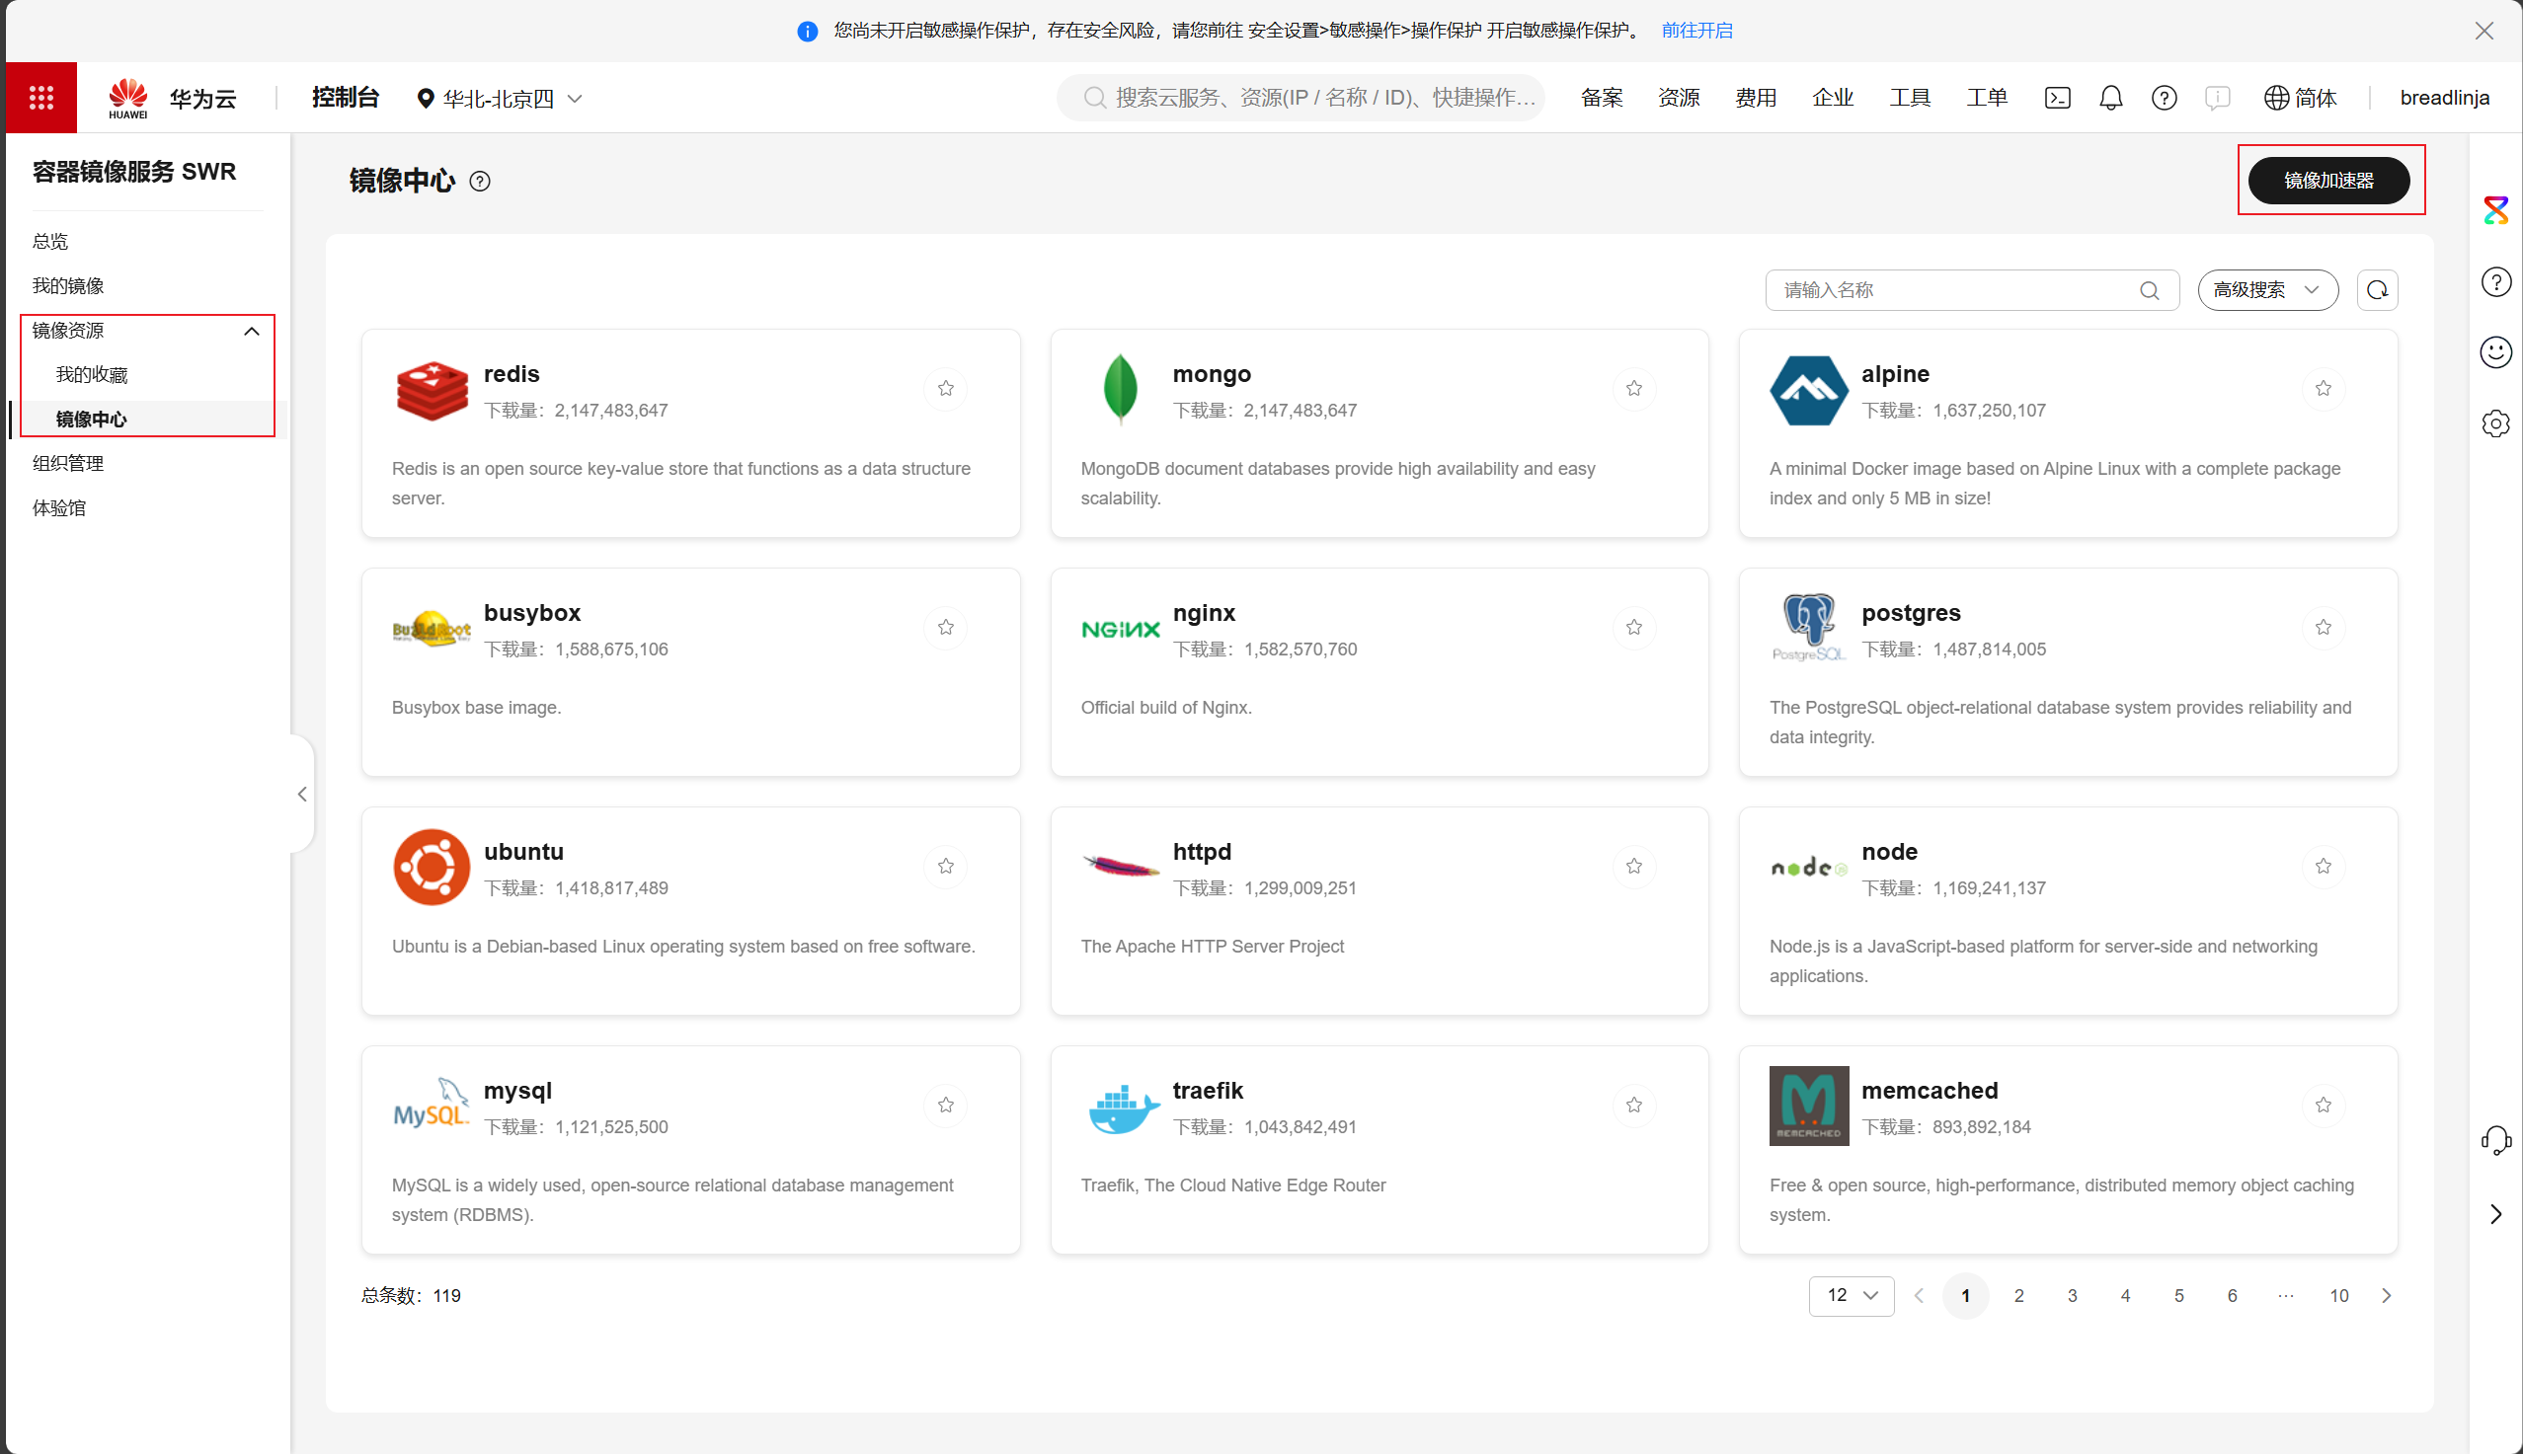Open the CloudShell terminal icon

pos(2058,98)
